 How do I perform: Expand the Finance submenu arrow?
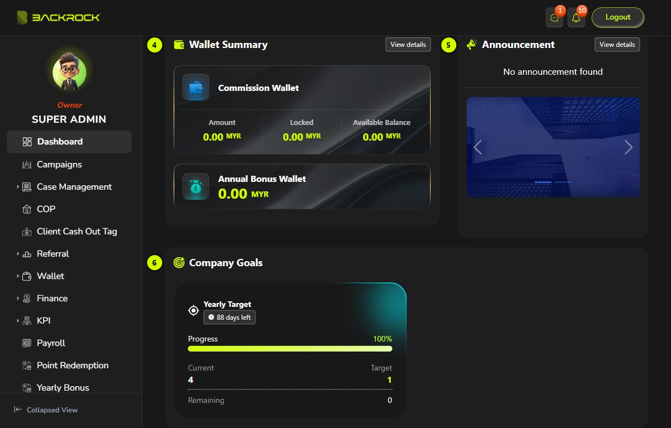(x=18, y=299)
